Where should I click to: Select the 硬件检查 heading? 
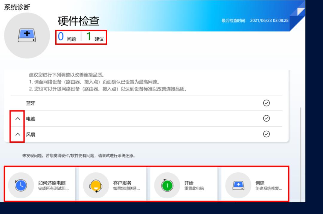[x=78, y=22]
